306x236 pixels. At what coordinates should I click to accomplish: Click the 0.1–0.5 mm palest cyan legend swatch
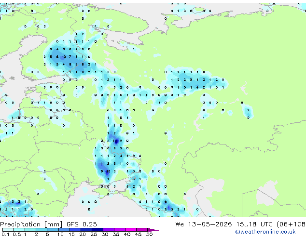[x=8, y=230]
